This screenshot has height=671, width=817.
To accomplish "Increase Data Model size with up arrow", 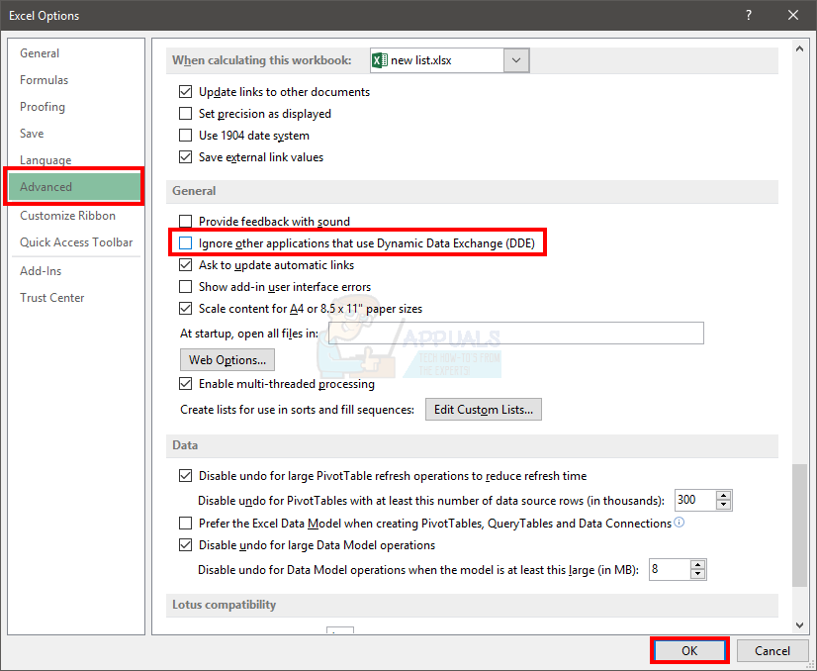I will 697,565.
